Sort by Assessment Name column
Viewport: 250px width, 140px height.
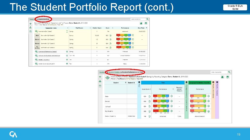click(68, 28)
